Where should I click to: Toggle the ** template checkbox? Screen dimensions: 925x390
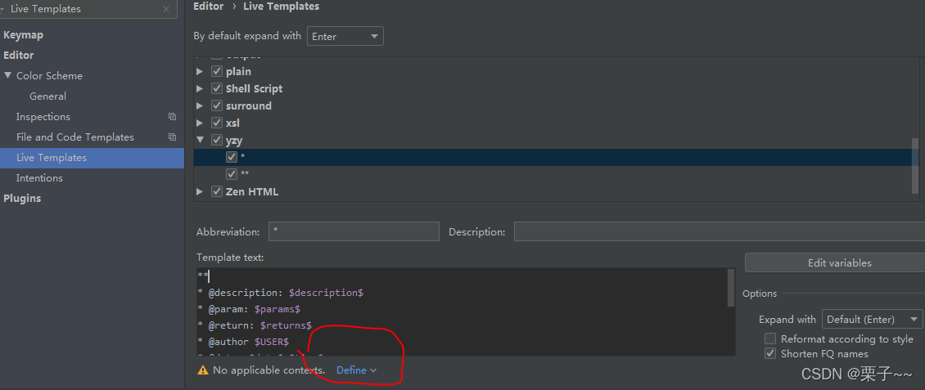pyautogui.click(x=231, y=174)
